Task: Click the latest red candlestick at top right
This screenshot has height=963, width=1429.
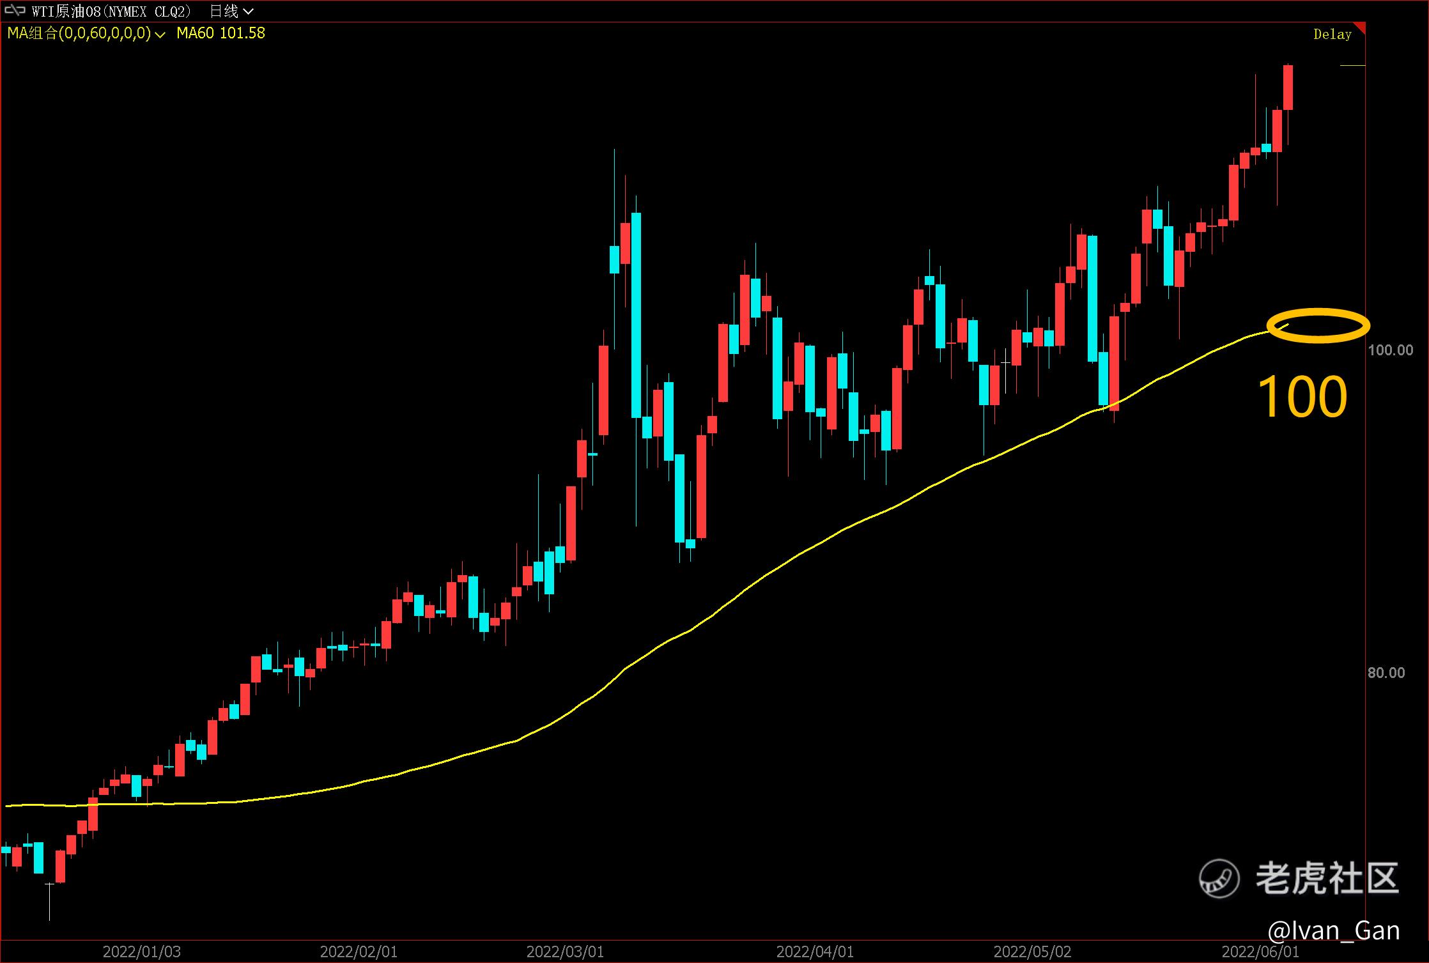Action: [x=1288, y=88]
